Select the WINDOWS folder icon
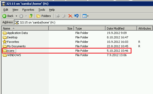The height and width of the screenshot is (94, 153). [x=4, y=55]
